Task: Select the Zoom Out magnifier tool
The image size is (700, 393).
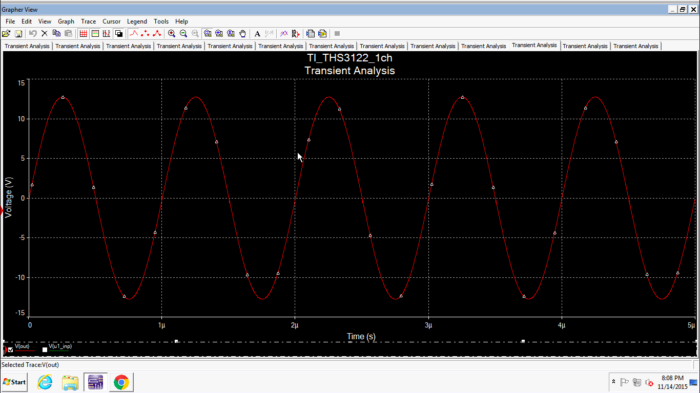Action: click(x=183, y=34)
